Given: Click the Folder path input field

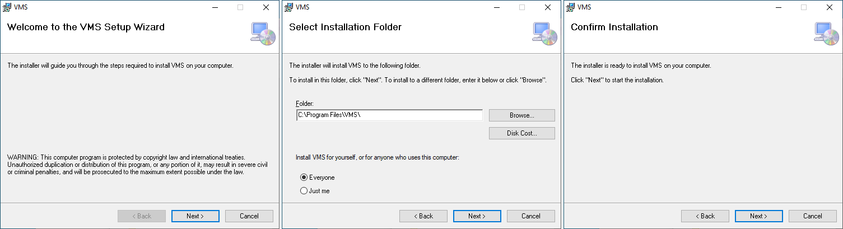Looking at the screenshot, I should tap(389, 115).
